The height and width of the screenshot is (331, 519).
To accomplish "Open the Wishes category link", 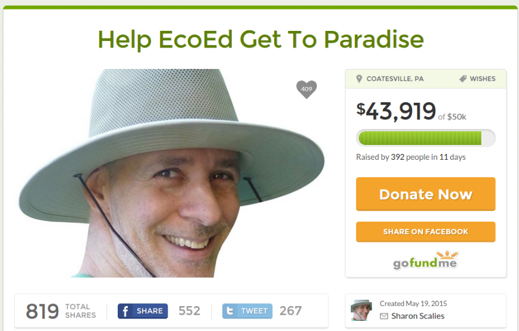I will [483, 79].
